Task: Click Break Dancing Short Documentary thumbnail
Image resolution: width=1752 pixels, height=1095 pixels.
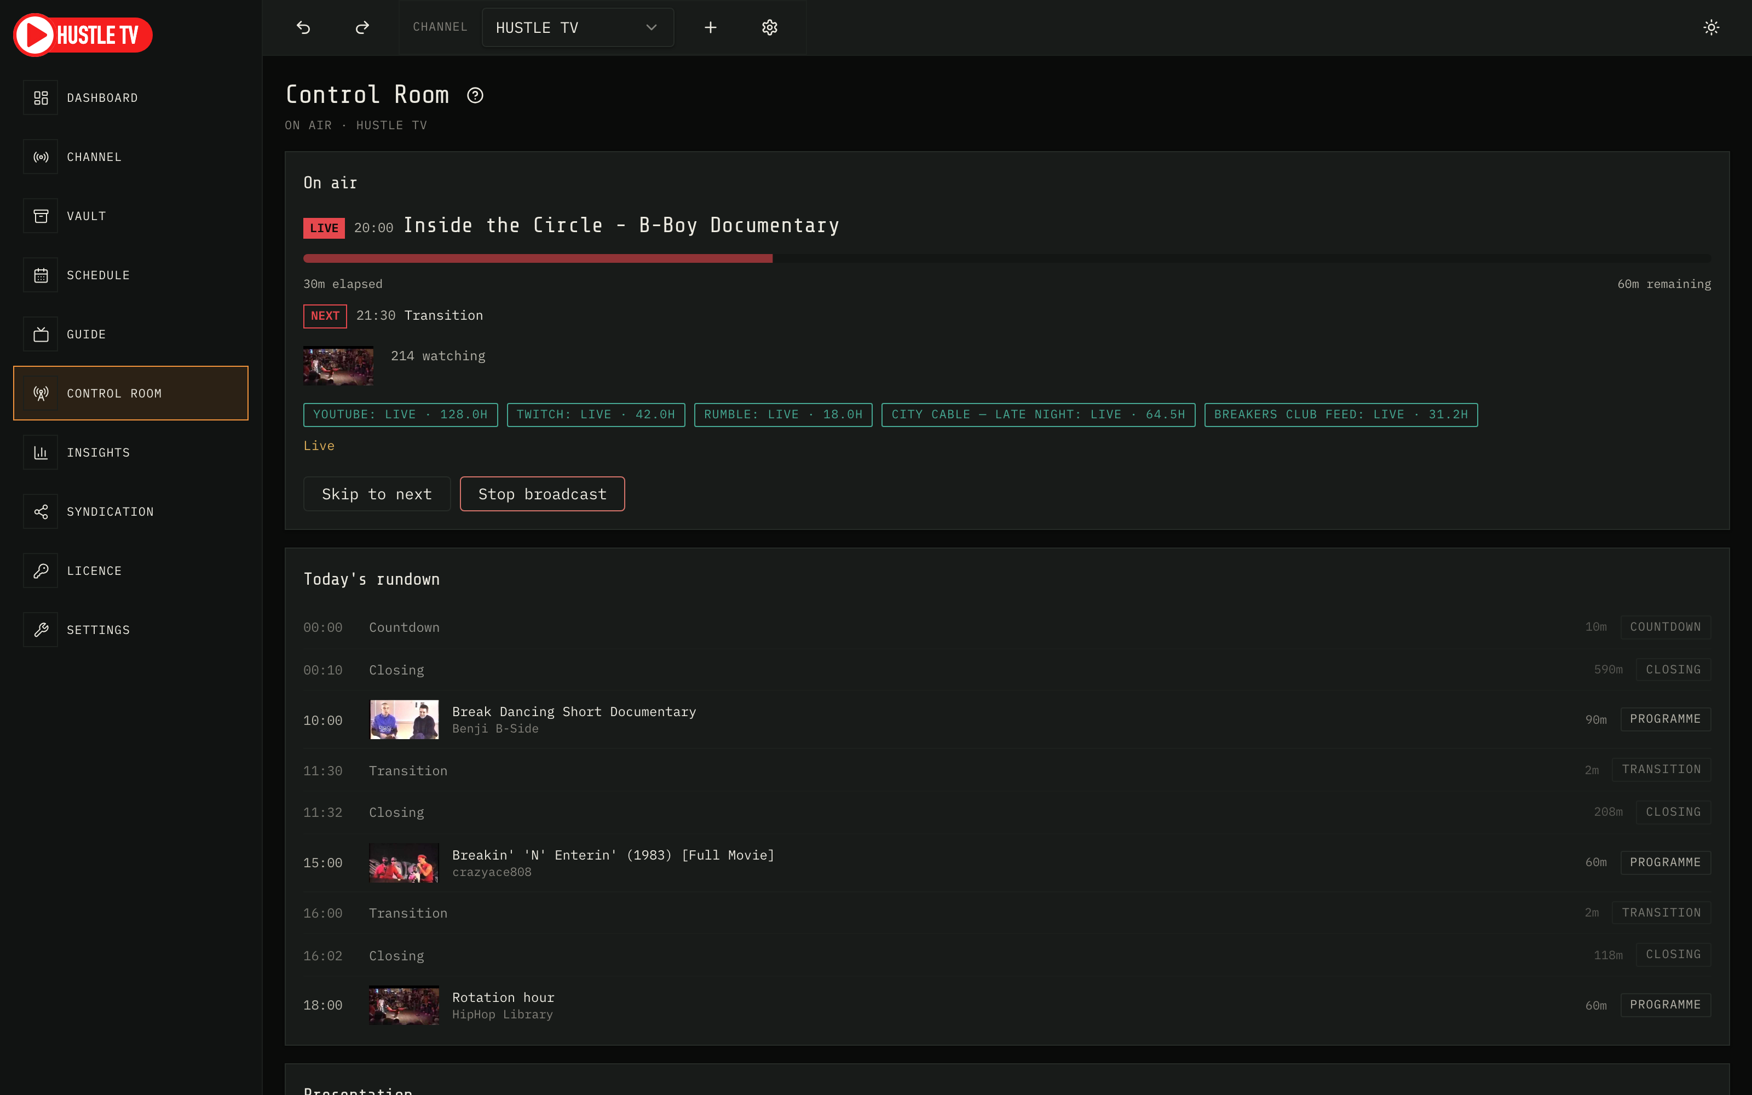Action: [404, 719]
